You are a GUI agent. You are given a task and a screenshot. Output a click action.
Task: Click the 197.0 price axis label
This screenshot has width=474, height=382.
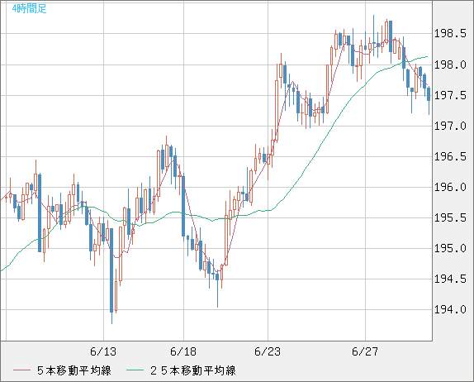pyautogui.click(x=450, y=126)
